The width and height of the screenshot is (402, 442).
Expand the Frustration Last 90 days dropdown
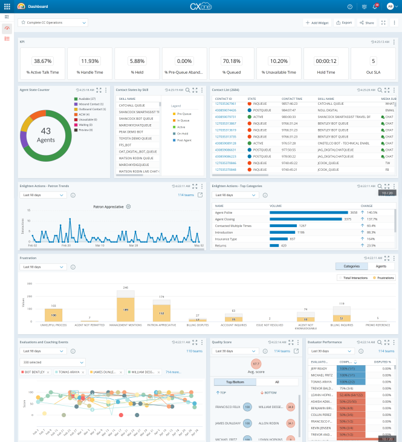point(44,266)
